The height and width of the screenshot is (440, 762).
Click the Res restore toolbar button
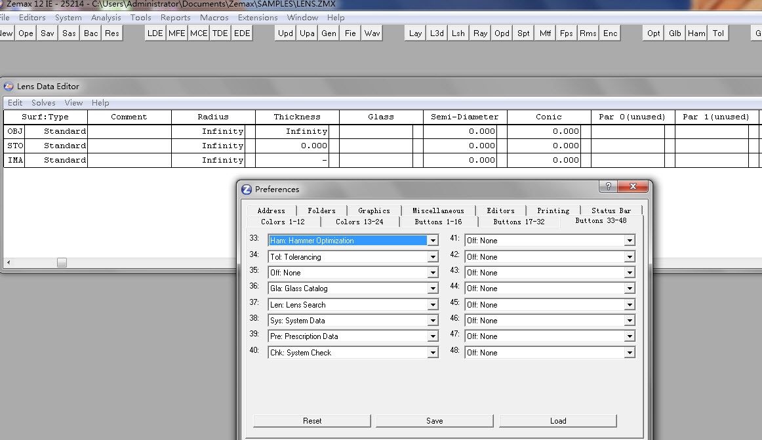tap(111, 33)
